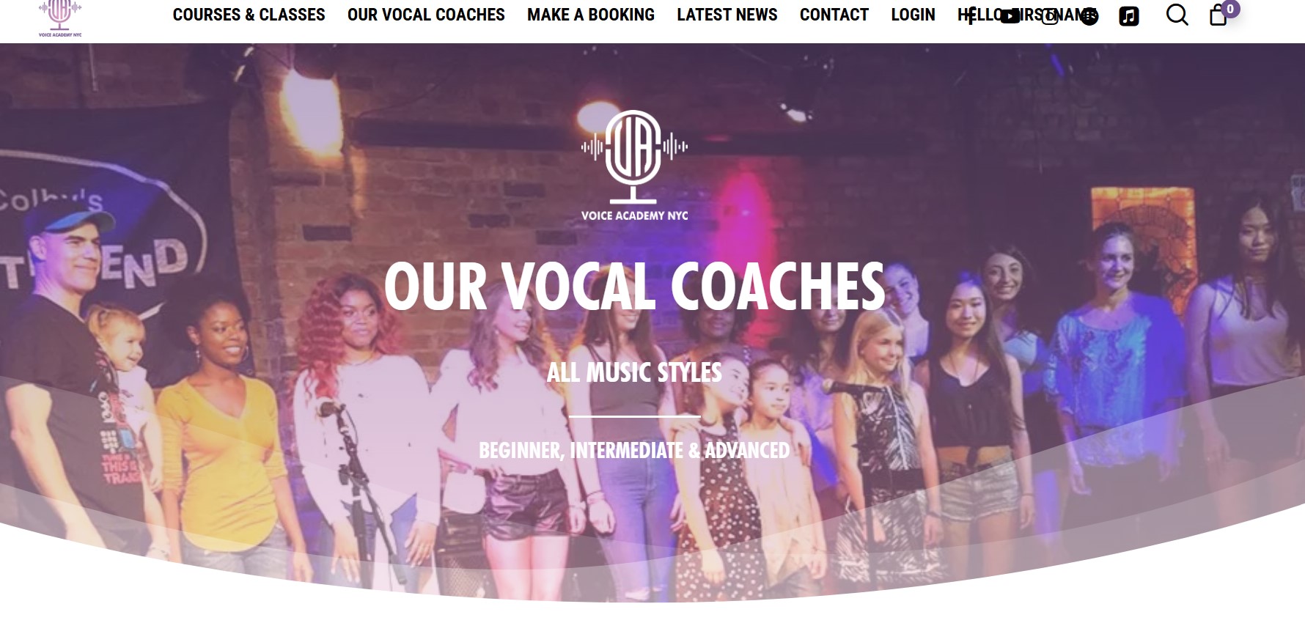Click the Our Vocal Coaches banner heading
1305x623 pixels.
click(x=635, y=286)
